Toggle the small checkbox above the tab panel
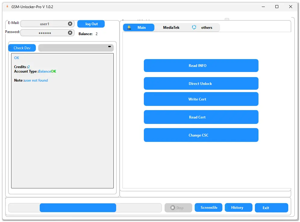300x222 pixels. tap(227, 20)
